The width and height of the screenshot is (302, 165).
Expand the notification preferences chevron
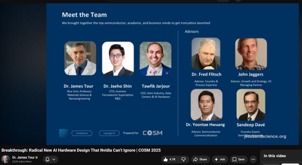coord(54,159)
